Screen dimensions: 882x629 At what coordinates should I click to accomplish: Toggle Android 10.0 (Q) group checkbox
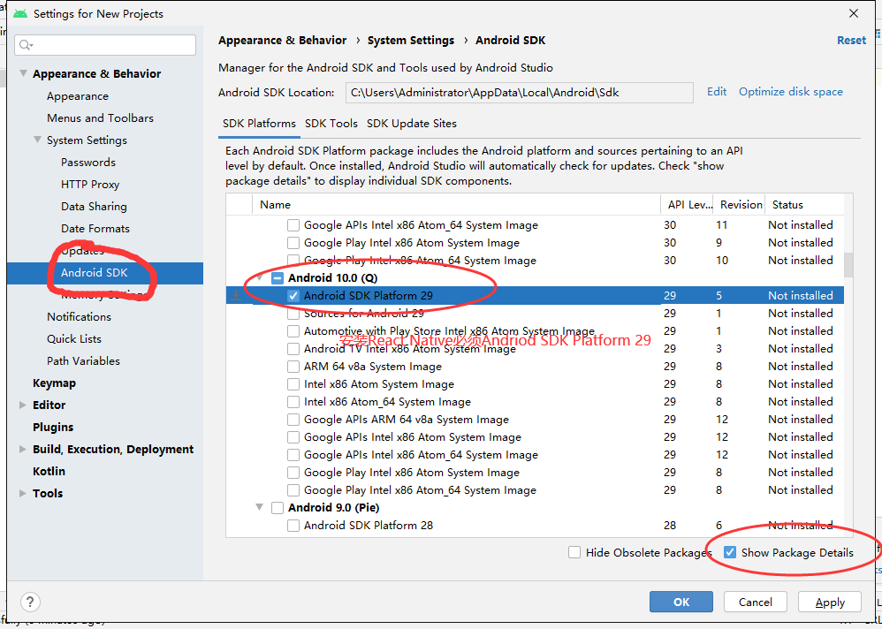(278, 277)
